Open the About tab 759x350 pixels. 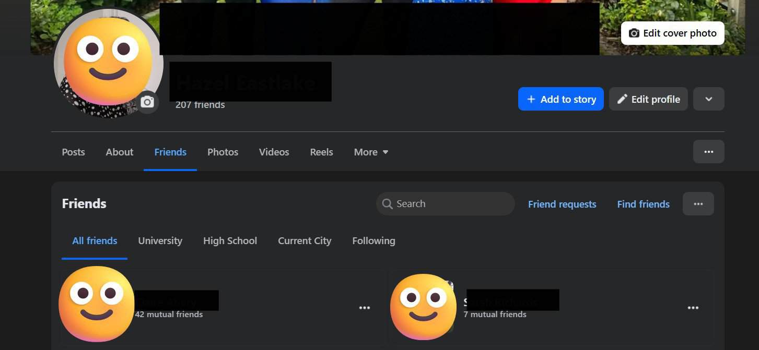[119, 152]
